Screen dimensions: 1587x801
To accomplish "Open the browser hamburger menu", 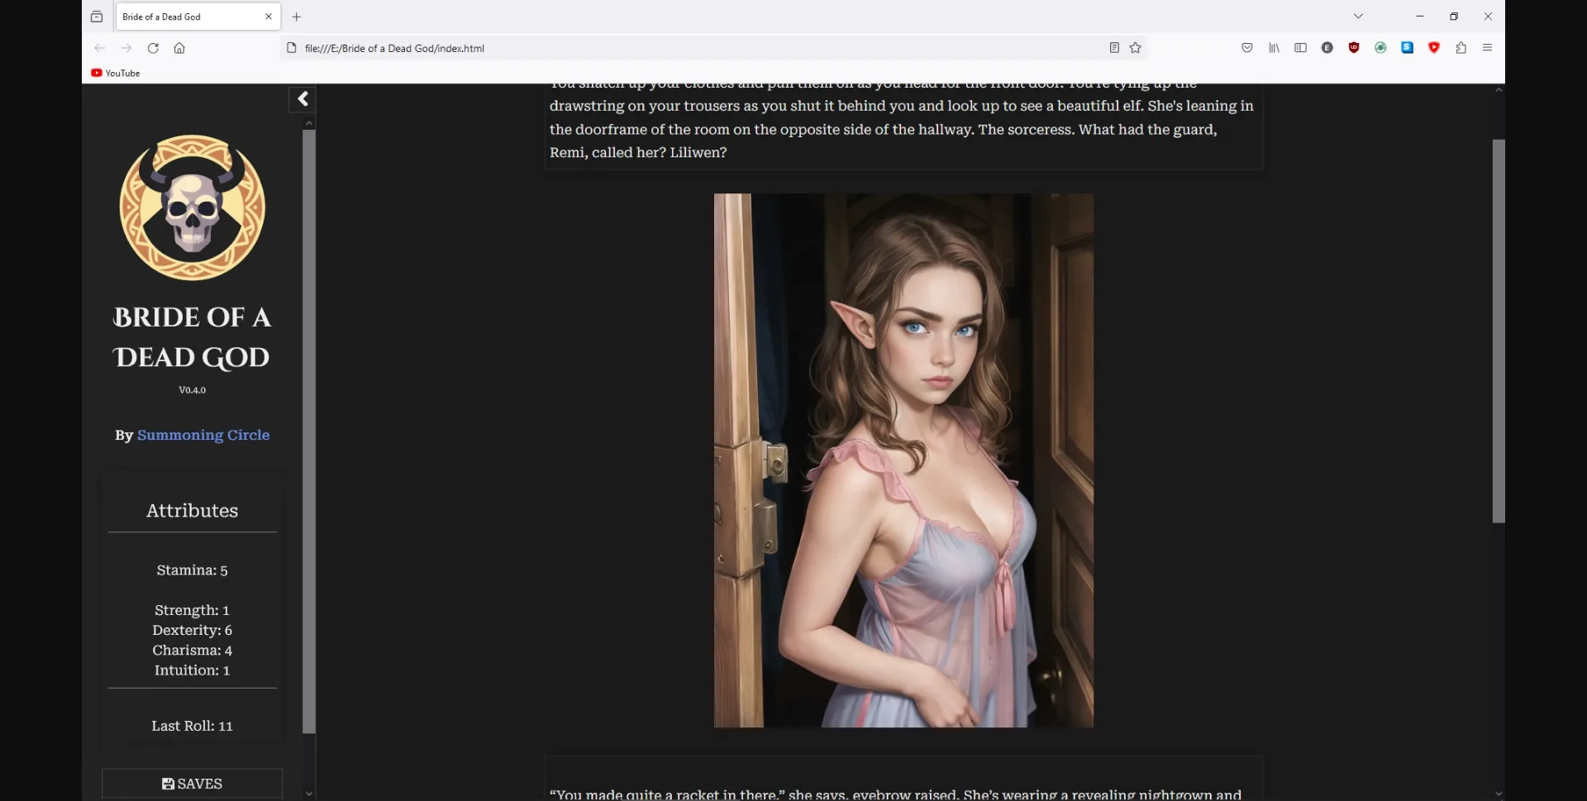I will (x=1488, y=47).
